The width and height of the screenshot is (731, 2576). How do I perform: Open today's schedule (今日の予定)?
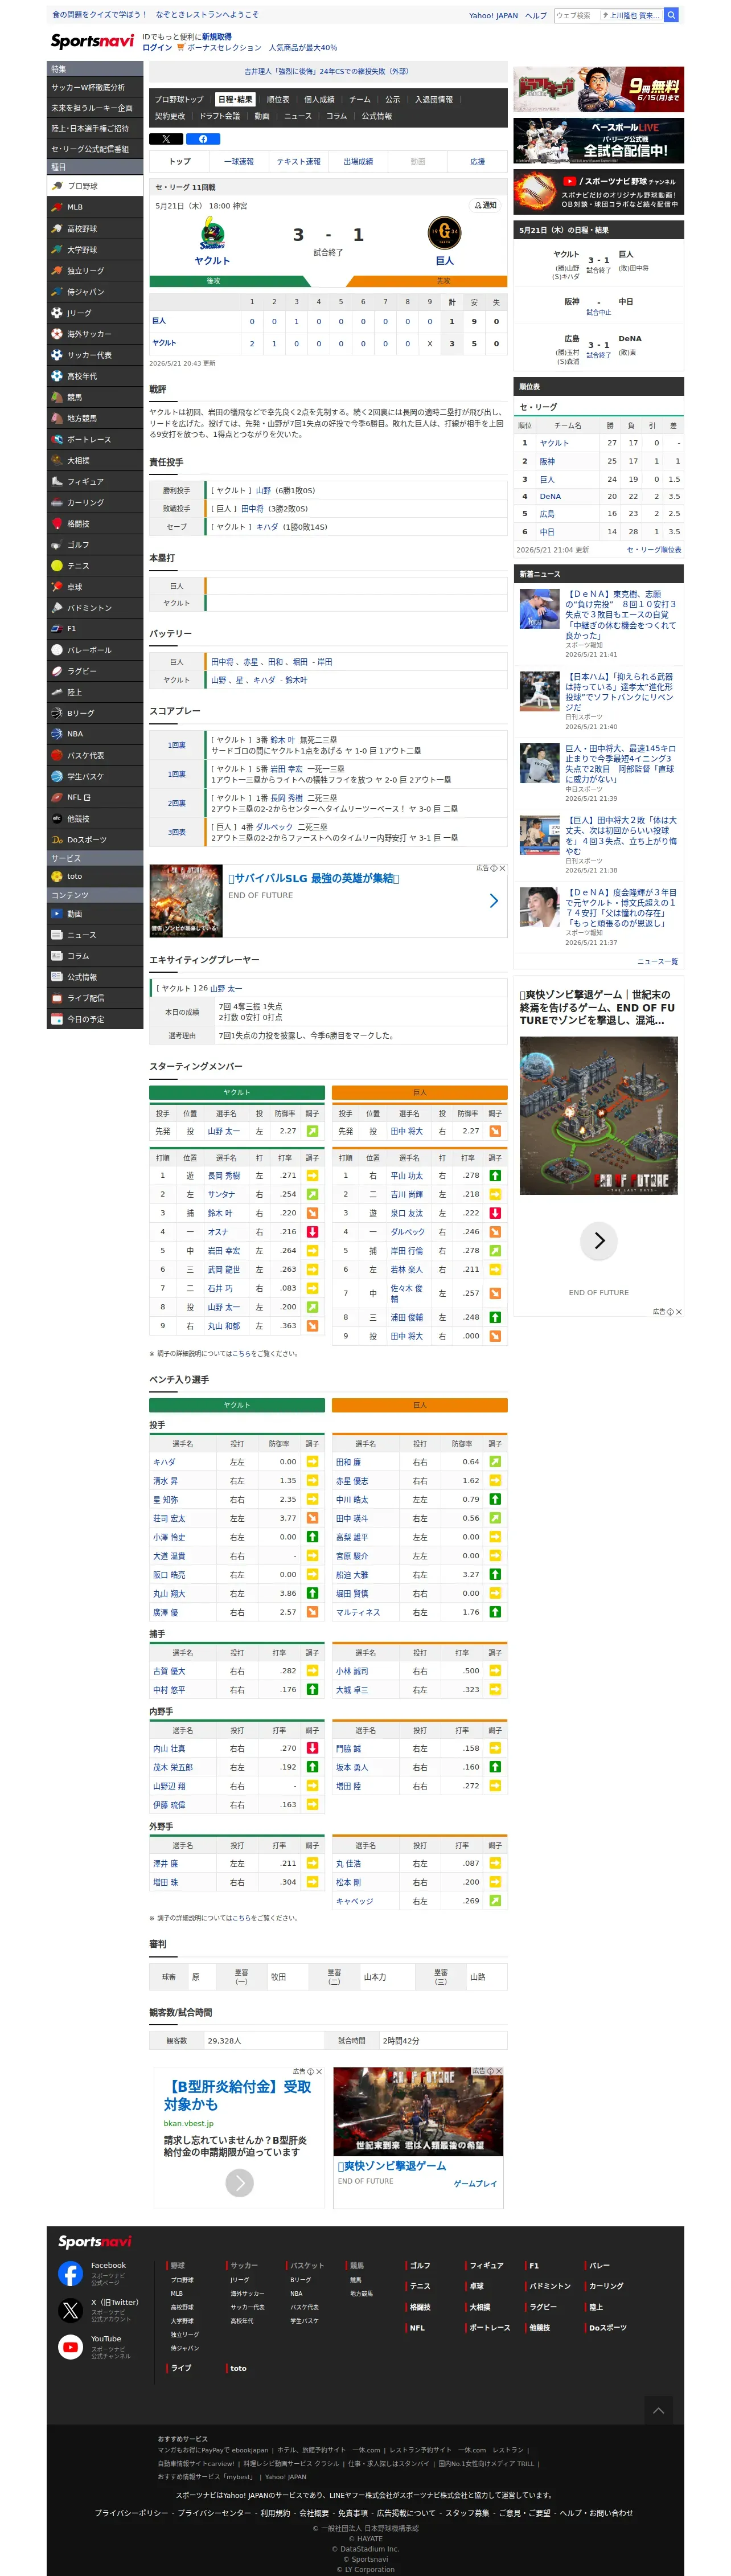pos(95,1019)
